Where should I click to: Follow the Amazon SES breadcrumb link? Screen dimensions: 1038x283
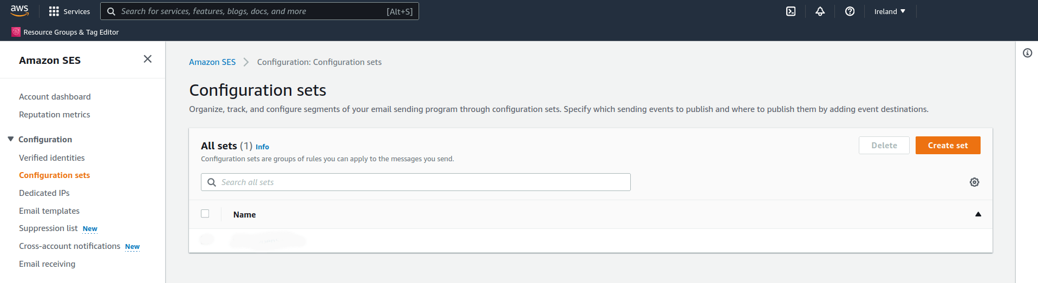(x=212, y=62)
